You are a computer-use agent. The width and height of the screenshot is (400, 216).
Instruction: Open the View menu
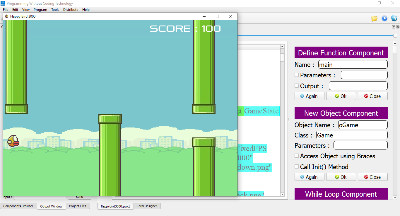click(x=26, y=10)
